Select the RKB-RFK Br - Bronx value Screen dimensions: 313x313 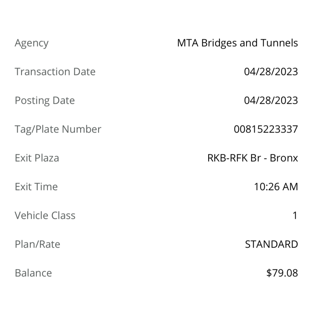click(x=253, y=158)
